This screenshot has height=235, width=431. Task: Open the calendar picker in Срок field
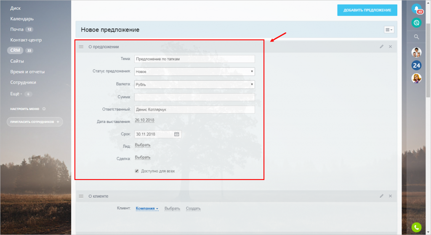(x=177, y=134)
